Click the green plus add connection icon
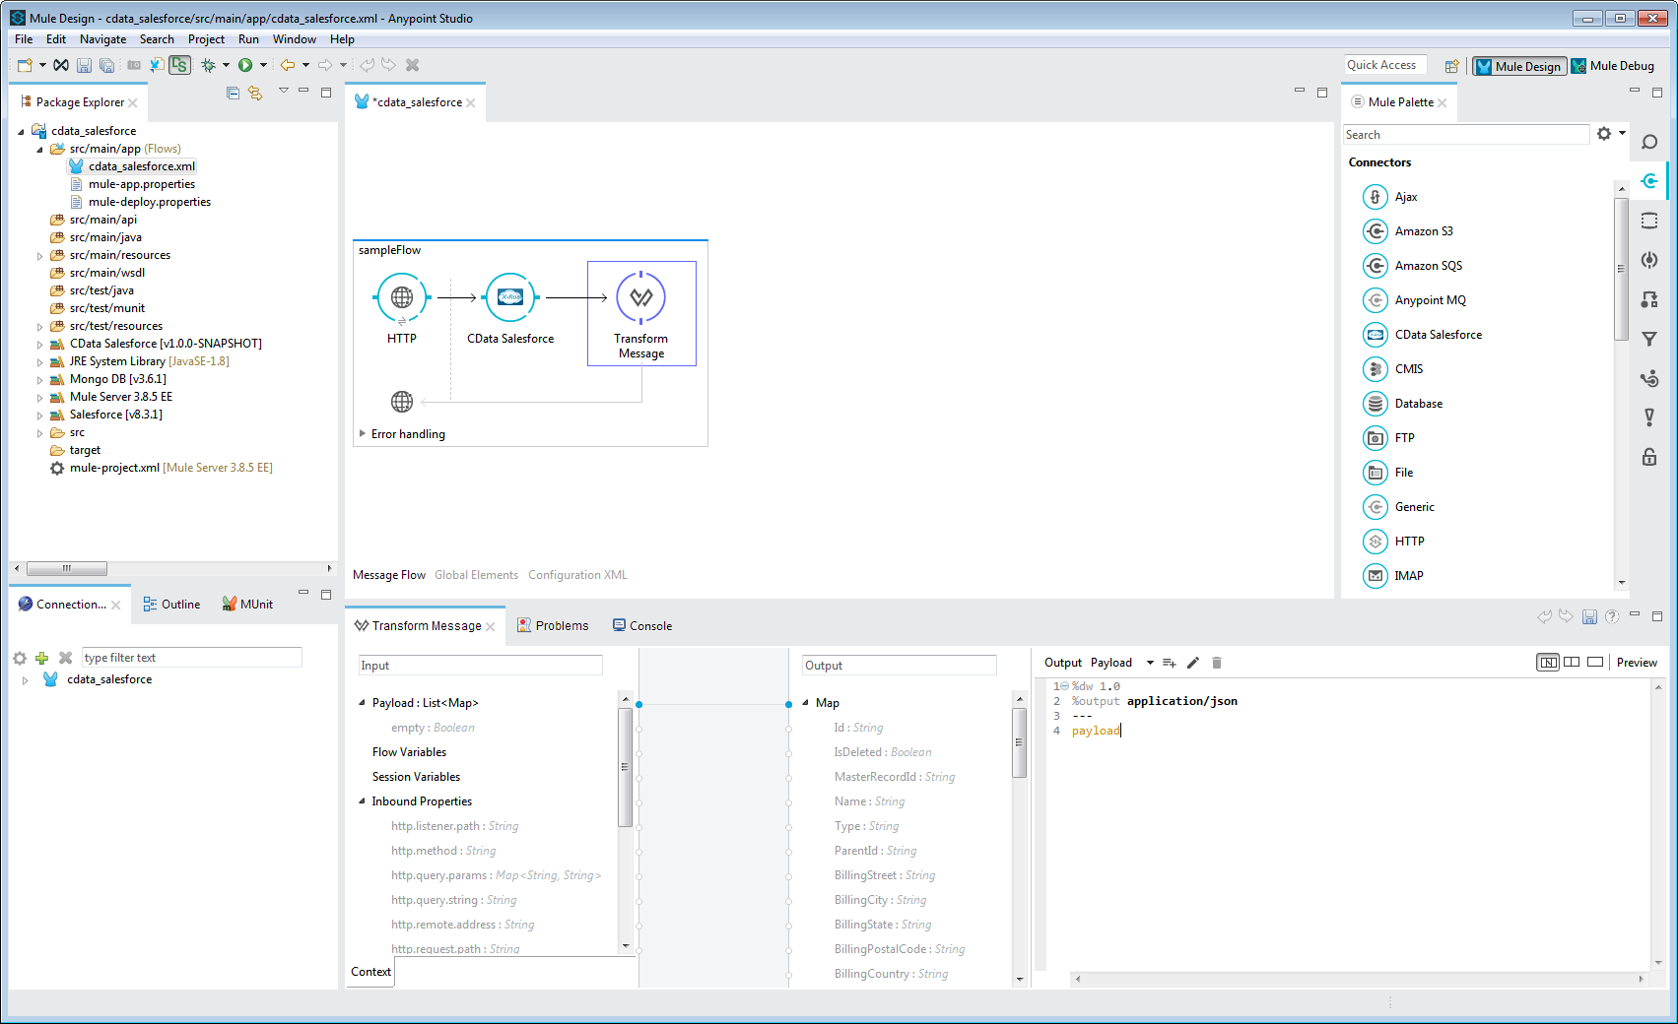 tap(41, 658)
